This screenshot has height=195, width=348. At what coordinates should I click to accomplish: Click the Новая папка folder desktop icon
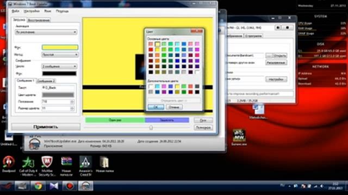click(104, 164)
